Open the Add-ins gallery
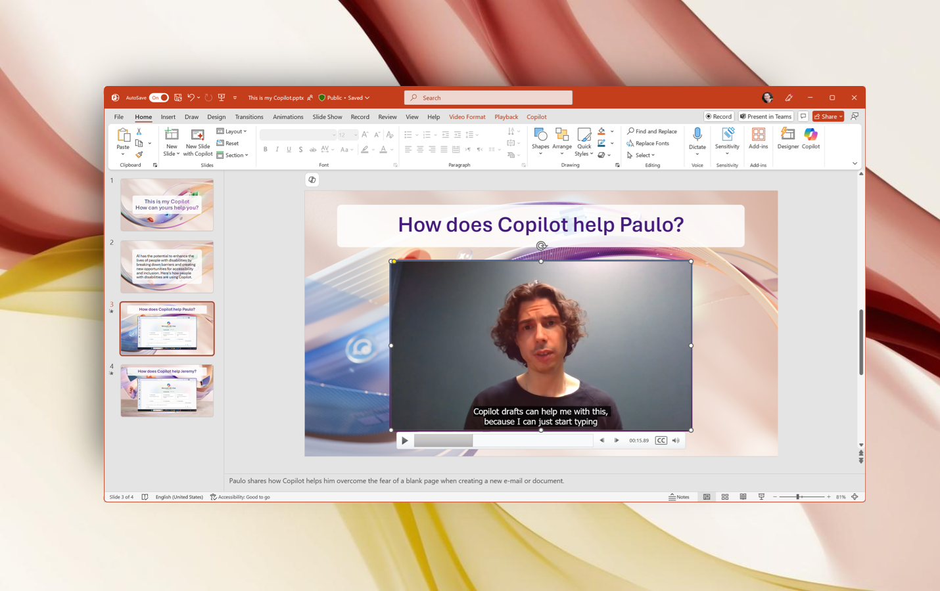The width and height of the screenshot is (940, 591). coord(758,139)
